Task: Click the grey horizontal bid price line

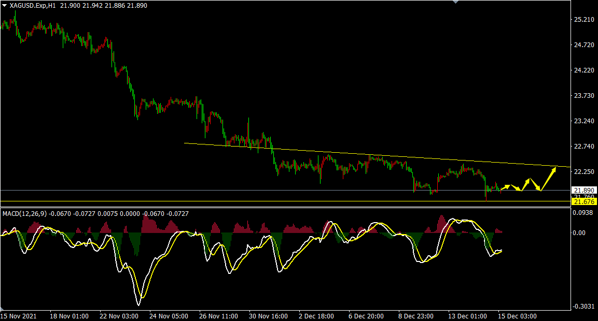Action: click(259, 190)
